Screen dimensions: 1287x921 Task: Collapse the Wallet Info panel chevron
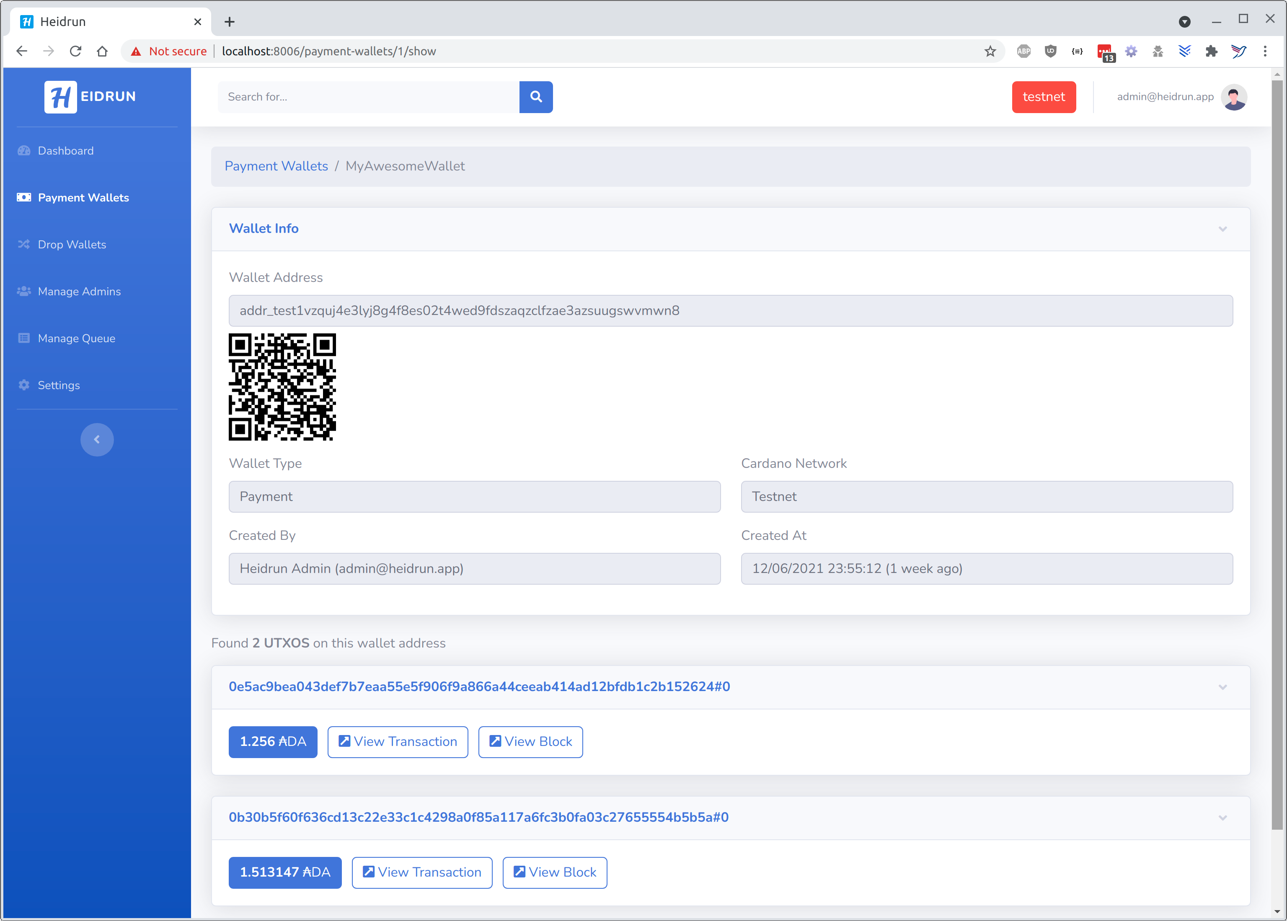1222,229
